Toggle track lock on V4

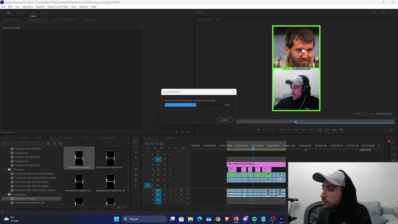click(x=153, y=170)
